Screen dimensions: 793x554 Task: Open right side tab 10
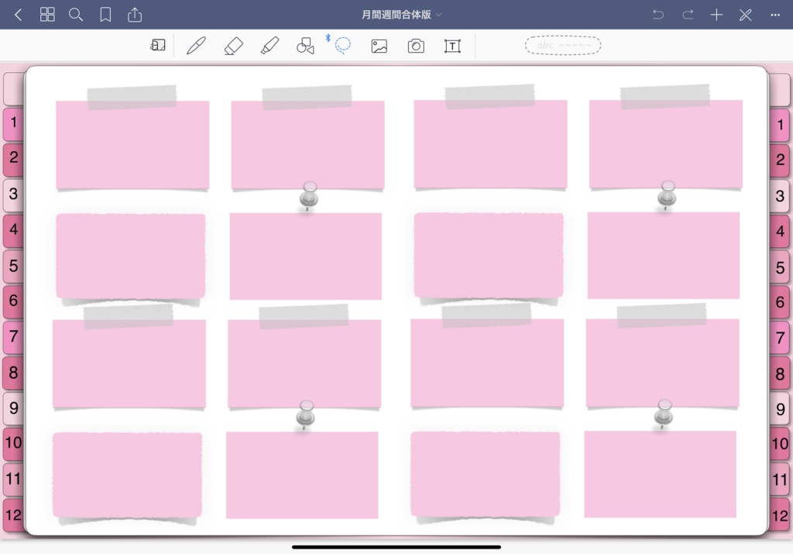[780, 444]
